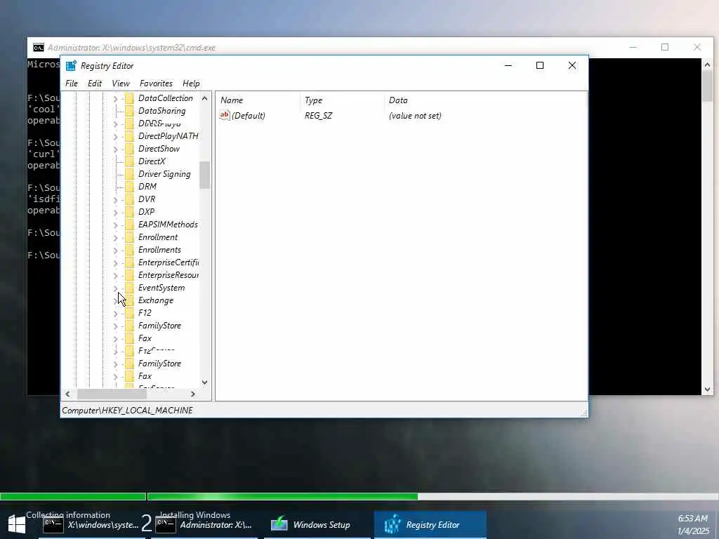Click the DirectPlayNATH folder icon

click(x=129, y=136)
